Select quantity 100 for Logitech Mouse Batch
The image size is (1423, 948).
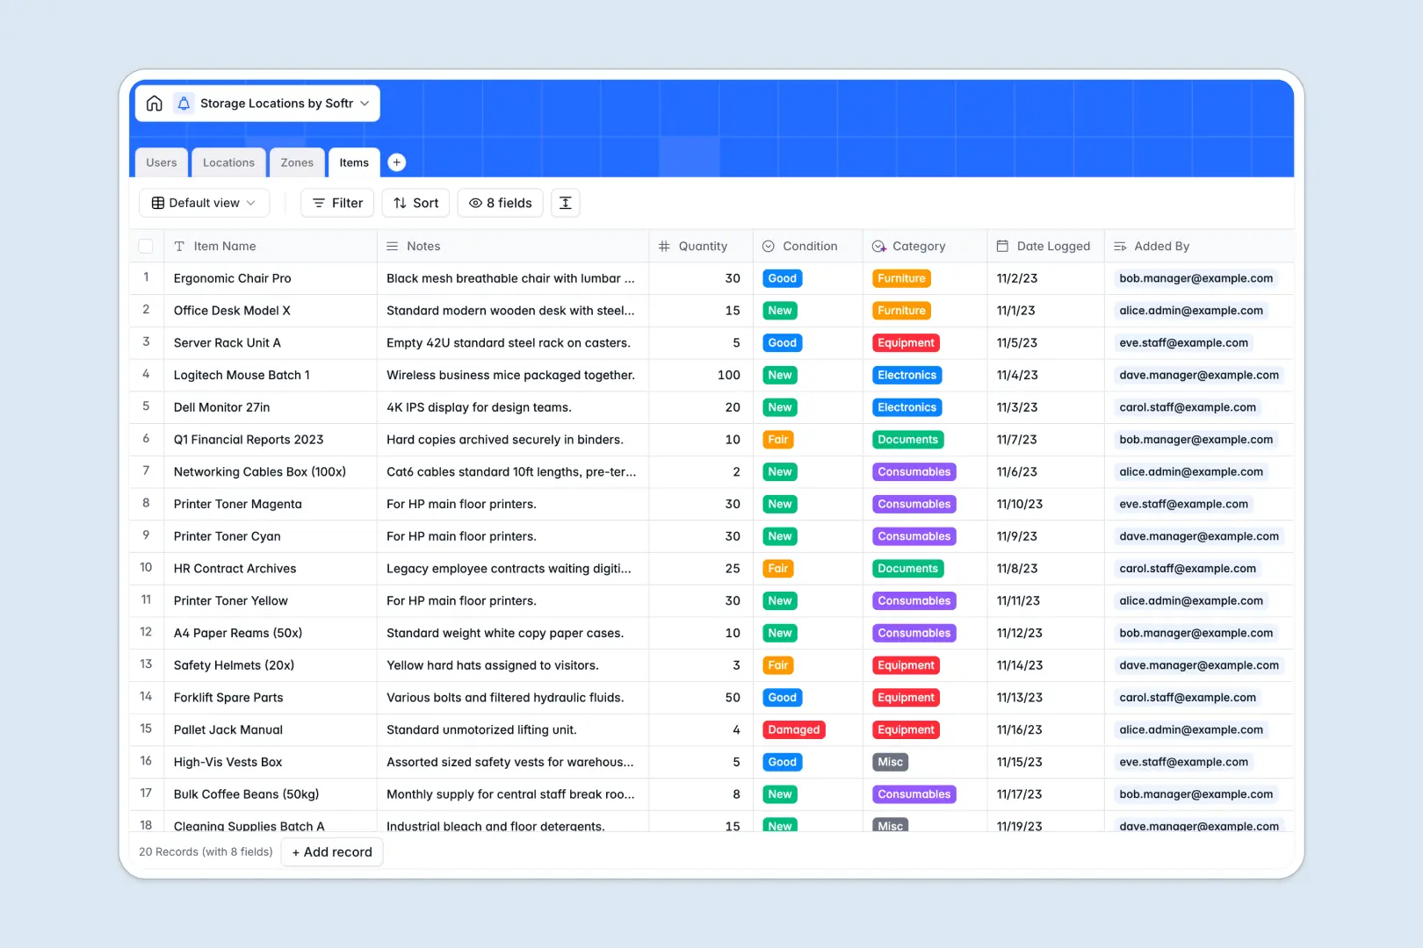pyautogui.click(x=701, y=375)
